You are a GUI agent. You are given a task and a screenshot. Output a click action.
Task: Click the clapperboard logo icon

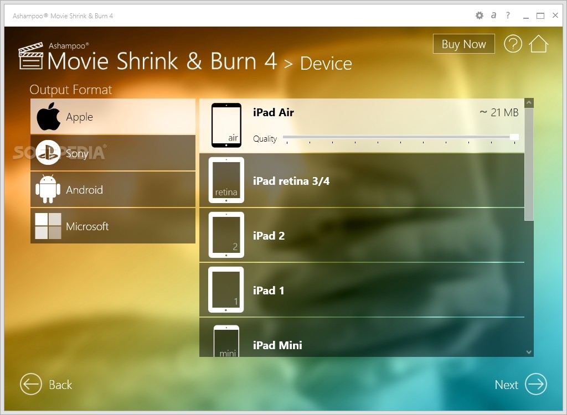pyautogui.click(x=31, y=56)
